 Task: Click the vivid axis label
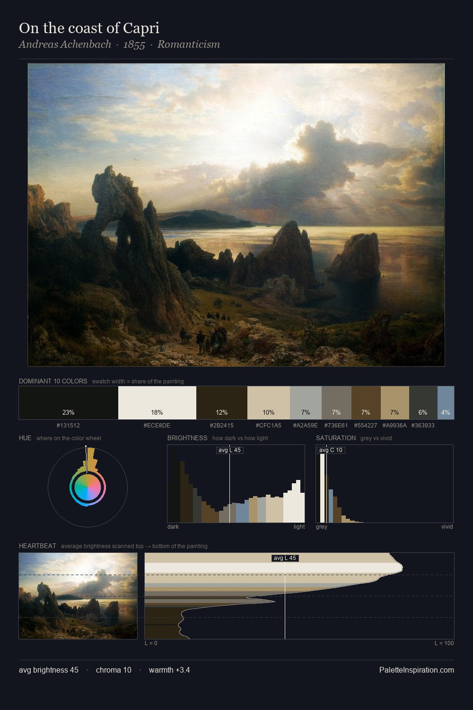[447, 527]
